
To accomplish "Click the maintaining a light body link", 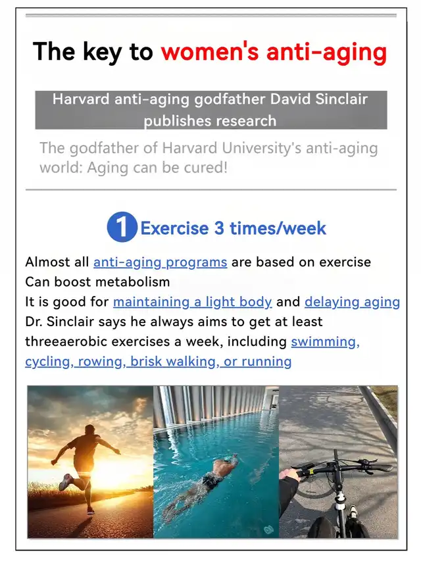I will (193, 302).
